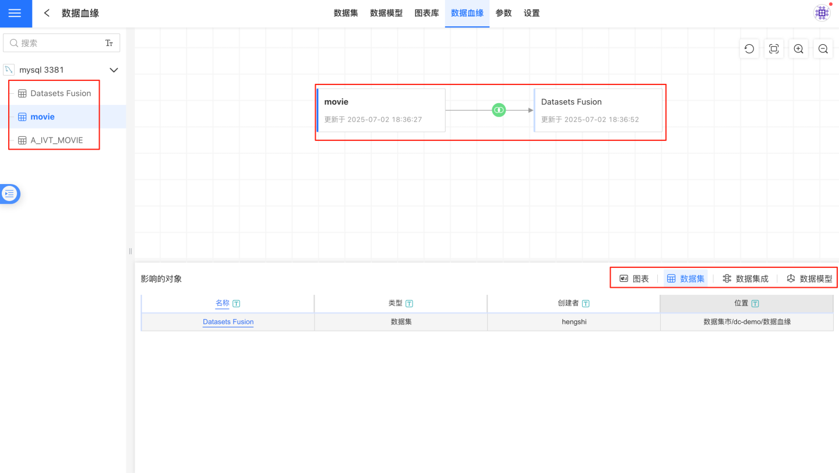Fit lineage graph to screen

pos(774,49)
